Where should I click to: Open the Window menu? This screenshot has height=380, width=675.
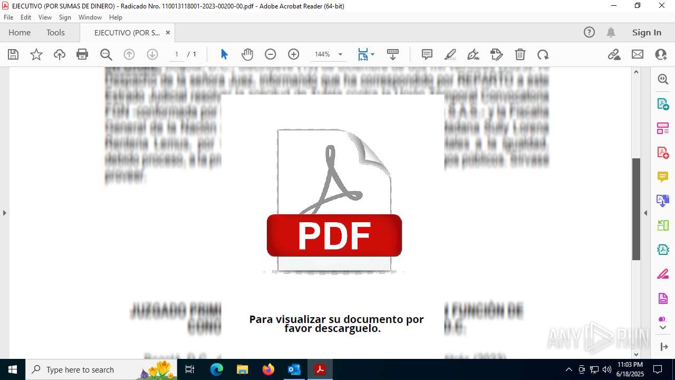(90, 17)
